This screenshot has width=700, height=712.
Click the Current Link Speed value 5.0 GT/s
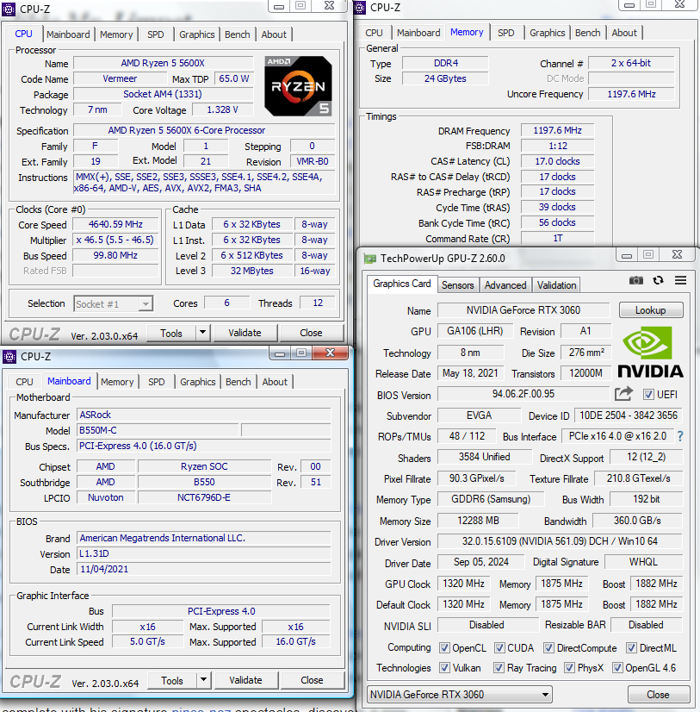coord(147,641)
